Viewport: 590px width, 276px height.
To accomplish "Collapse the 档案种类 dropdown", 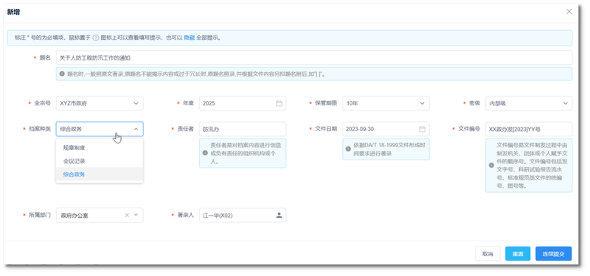I will [x=136, y=129].
